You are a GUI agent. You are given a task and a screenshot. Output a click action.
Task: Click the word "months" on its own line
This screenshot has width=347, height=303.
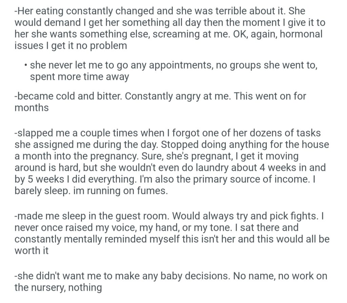coord(32,108)
